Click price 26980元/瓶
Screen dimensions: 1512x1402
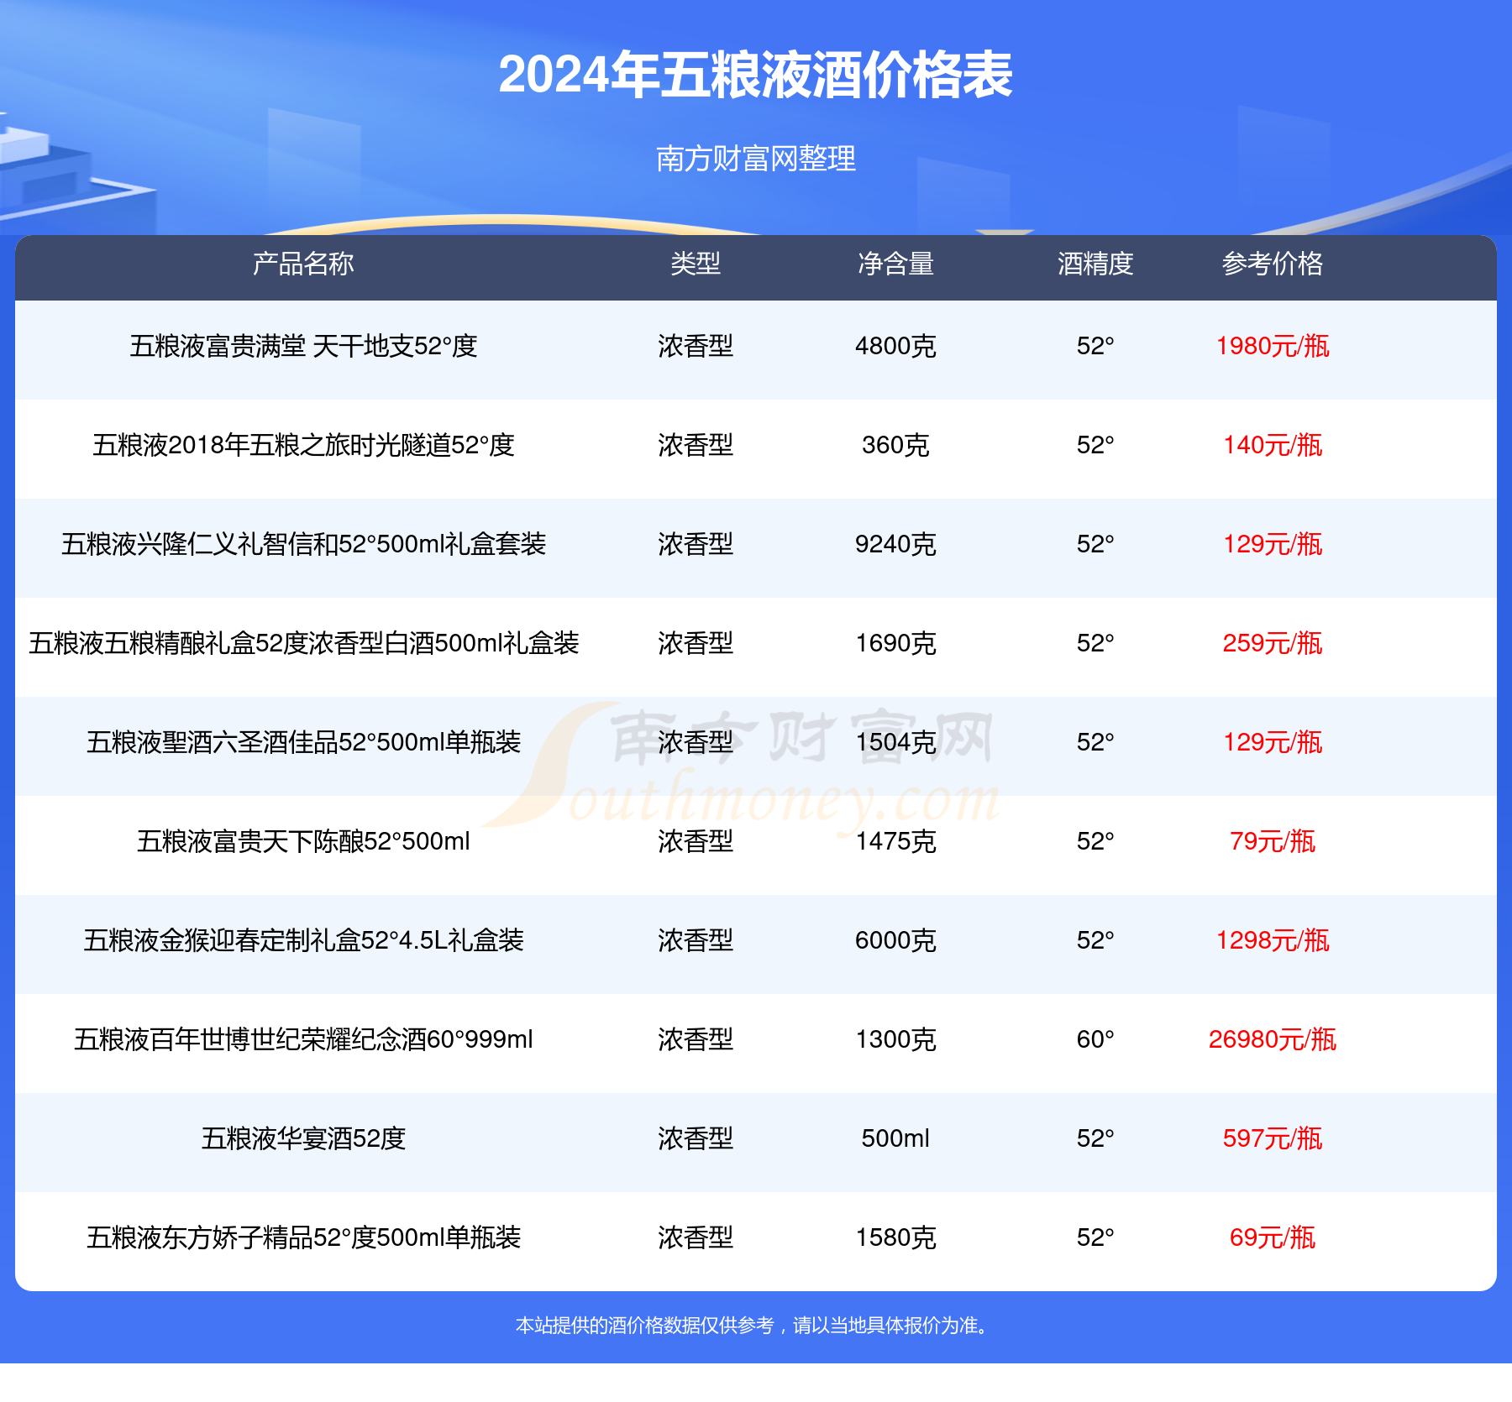coord(1273,1039)
